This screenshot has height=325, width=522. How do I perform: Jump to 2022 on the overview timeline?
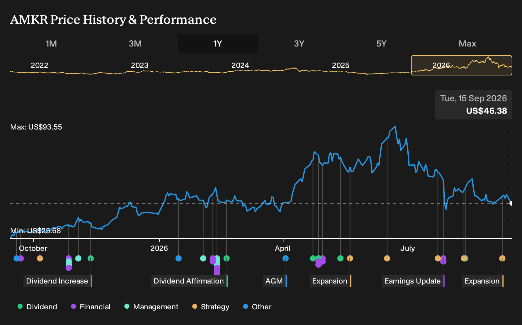coord(39,65)
